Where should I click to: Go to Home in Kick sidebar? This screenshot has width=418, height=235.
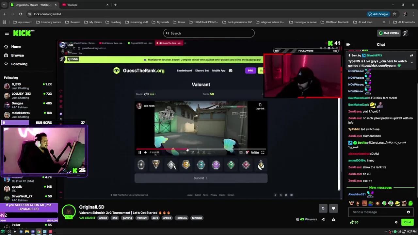click(12, 47)
